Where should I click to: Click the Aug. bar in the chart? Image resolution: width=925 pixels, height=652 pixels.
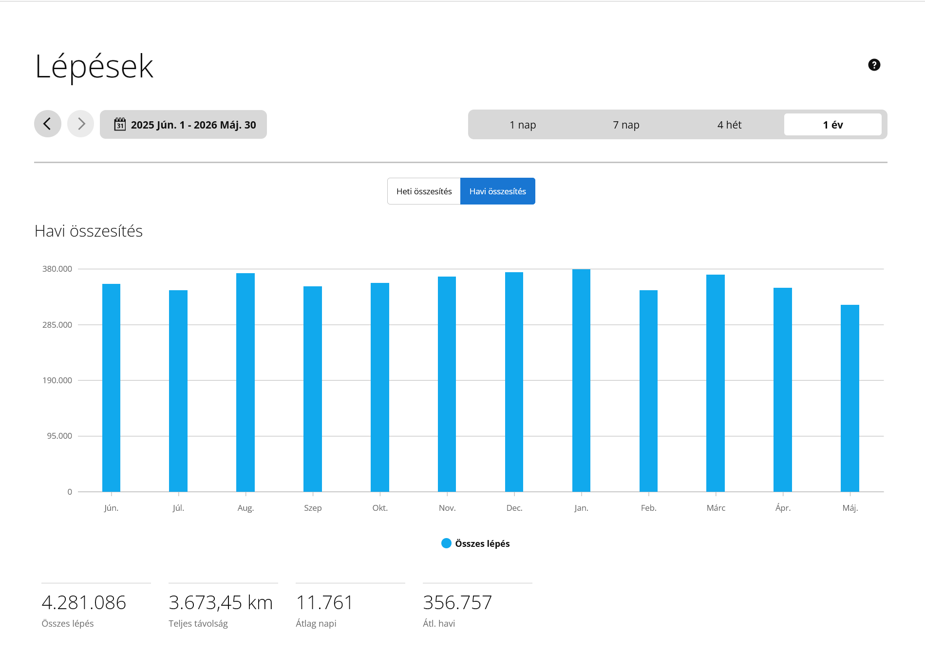(245, 382)
